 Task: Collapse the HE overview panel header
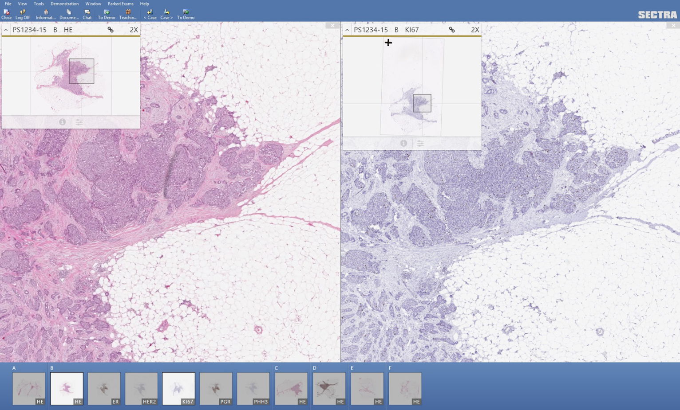pos(6,30)
